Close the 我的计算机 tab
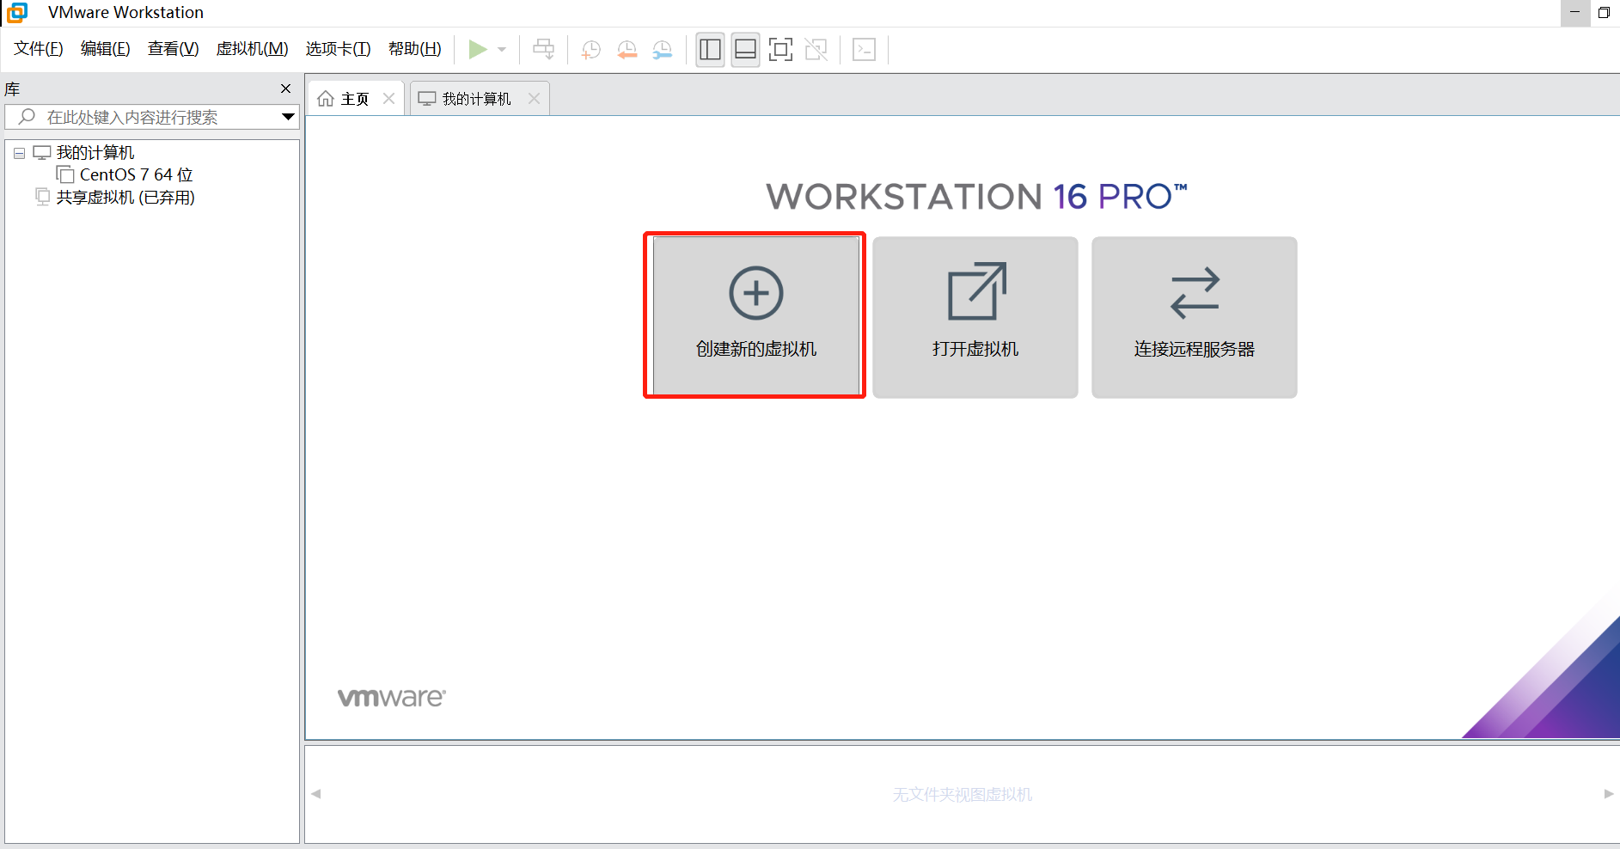Image resolution: width=1620 pixels, height=849 pixels. point(534,99)
